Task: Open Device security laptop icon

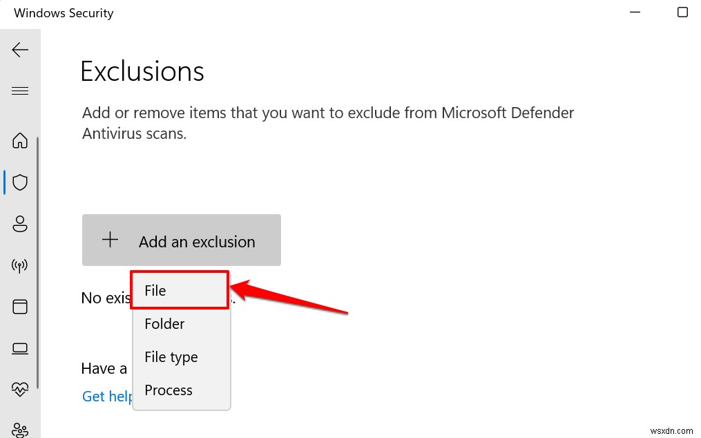Action: [20, 347]
